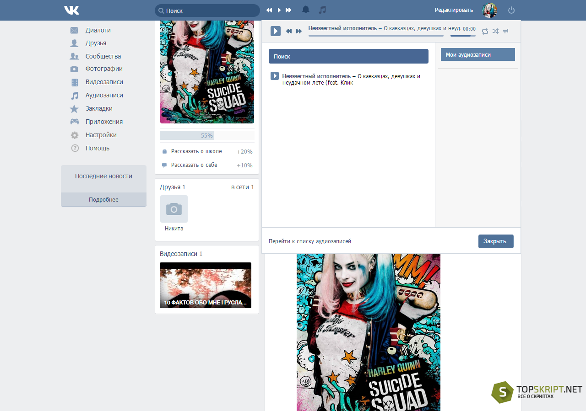Click previous track in audio player panel

pos(289,31)
